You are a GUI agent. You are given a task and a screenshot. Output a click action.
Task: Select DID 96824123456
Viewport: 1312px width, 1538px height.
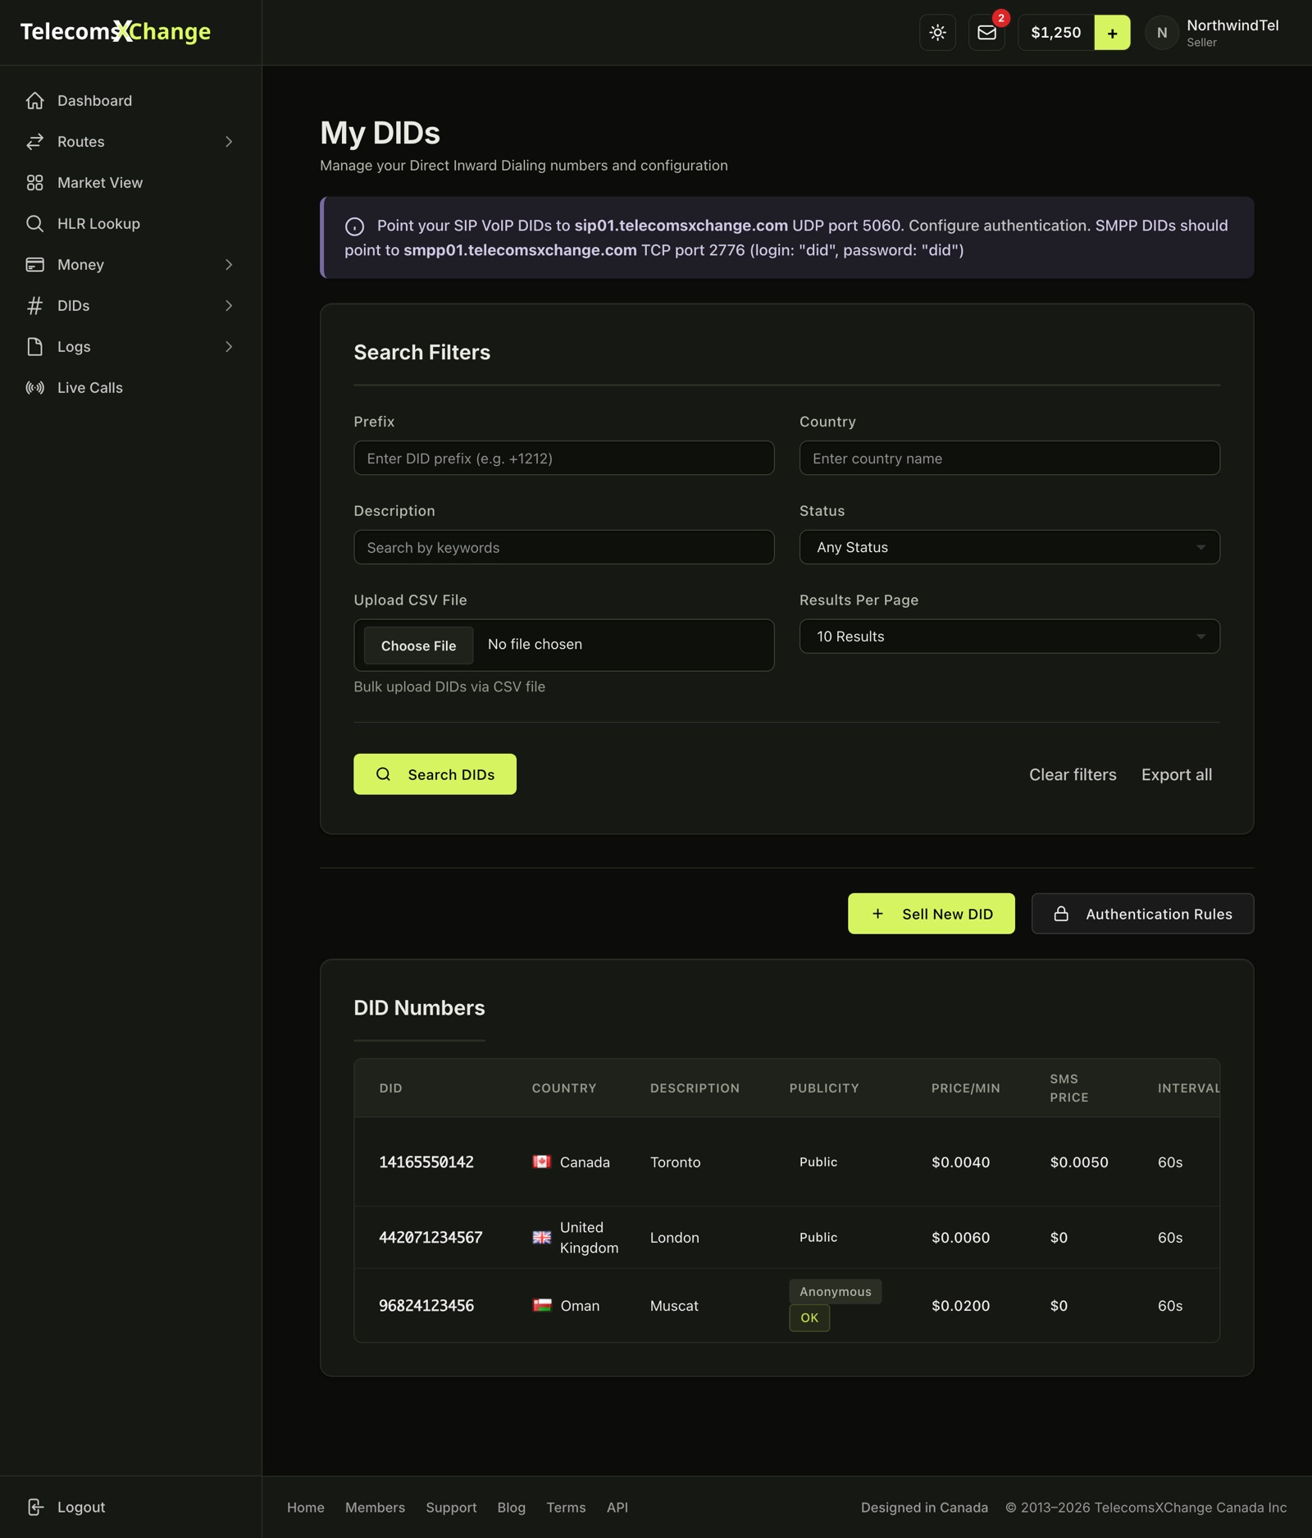[x=426, y=1306]
